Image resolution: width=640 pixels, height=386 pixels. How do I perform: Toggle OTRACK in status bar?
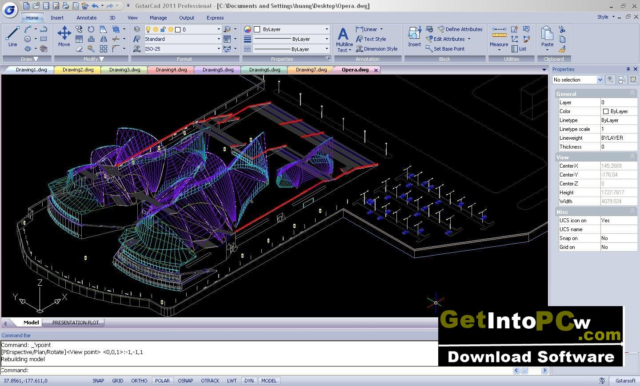click(210, 381)
